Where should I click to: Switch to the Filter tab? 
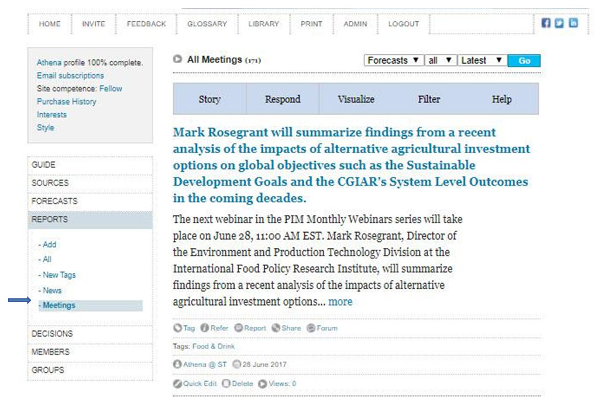coord(429,99)
